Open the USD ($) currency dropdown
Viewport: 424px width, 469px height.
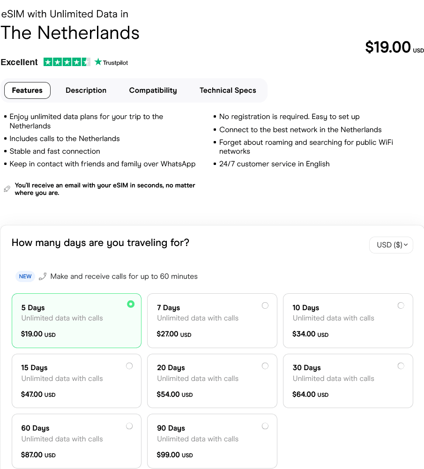[391, 245]
